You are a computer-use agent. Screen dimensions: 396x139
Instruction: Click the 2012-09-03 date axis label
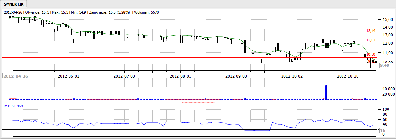click(x=236, y=76)
